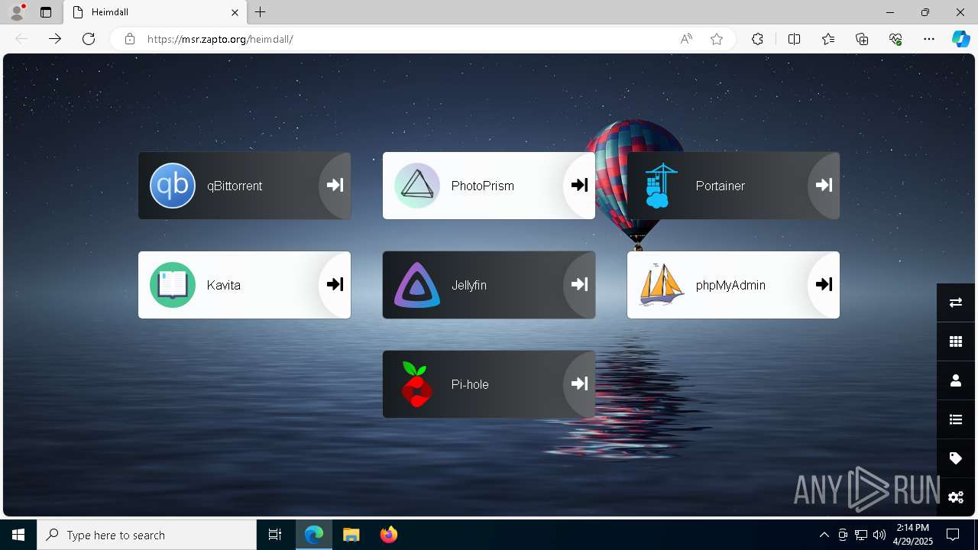Click the browser profile avatar
978x550 pixels.
click(x=17, y=12)
